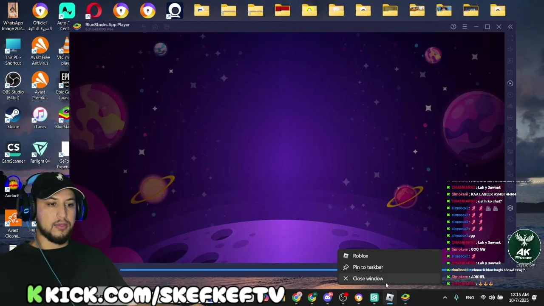Image resolution: width=544 pixels, height=306 pixels.
Task: Select the This PC shortcut icon
Action: pyautogui.click(x=13, y=51)
